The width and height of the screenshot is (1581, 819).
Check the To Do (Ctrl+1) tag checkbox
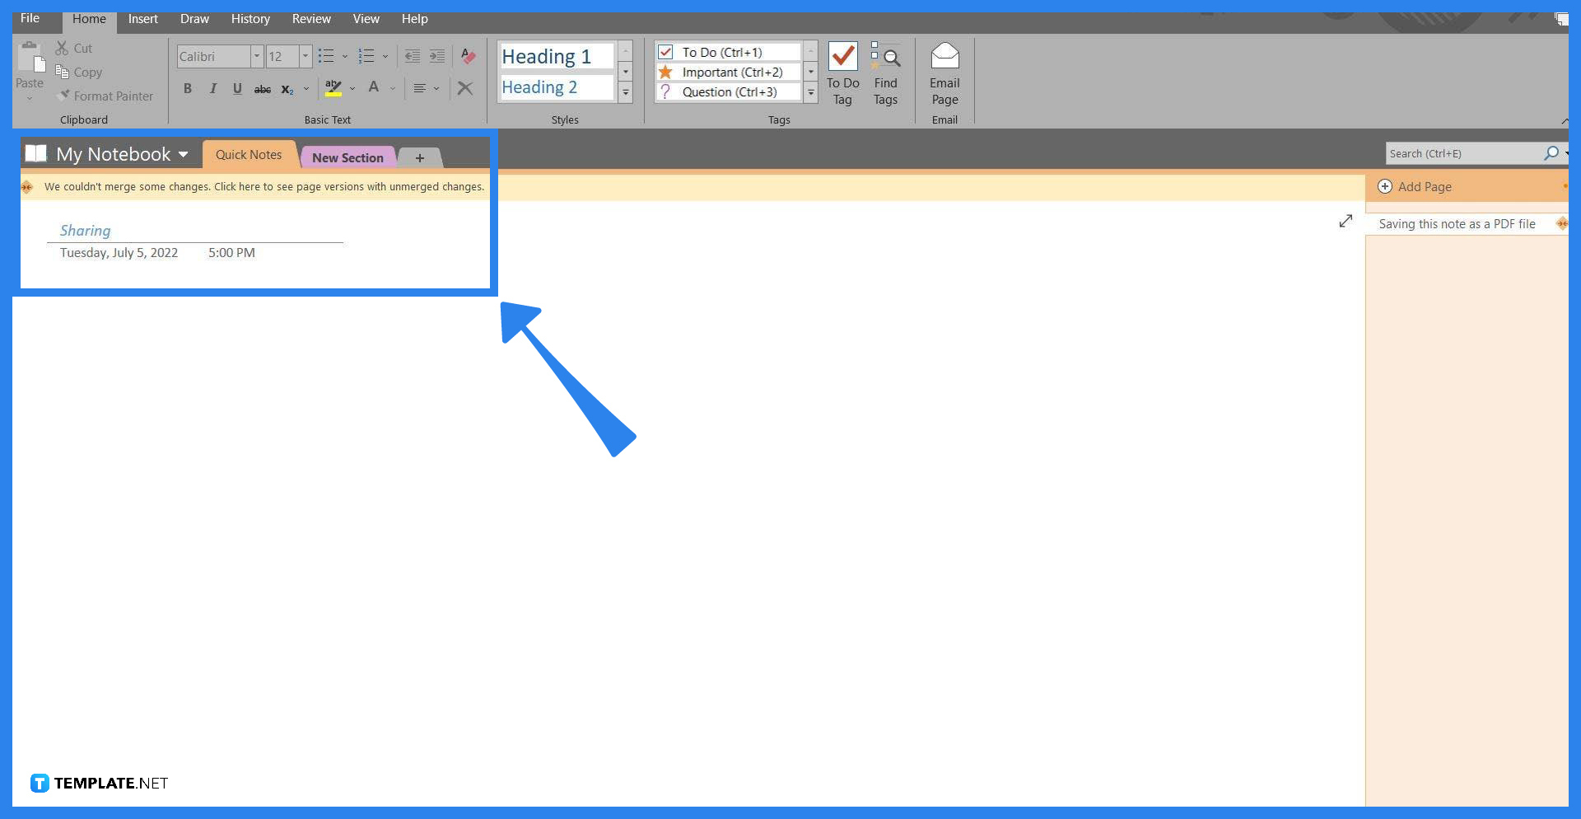665,52
